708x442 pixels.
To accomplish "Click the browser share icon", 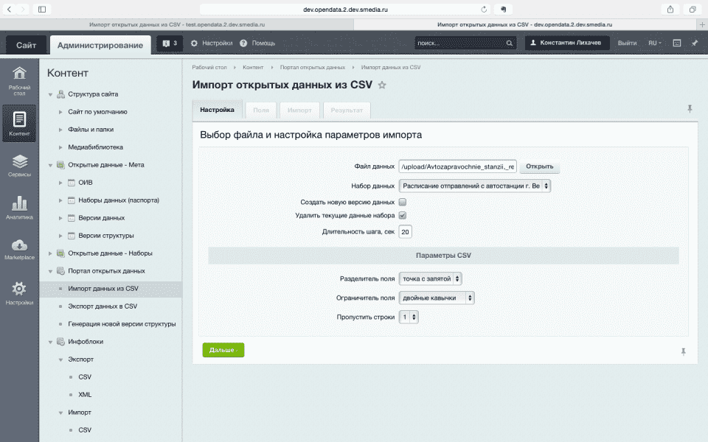I will [670, 9].
